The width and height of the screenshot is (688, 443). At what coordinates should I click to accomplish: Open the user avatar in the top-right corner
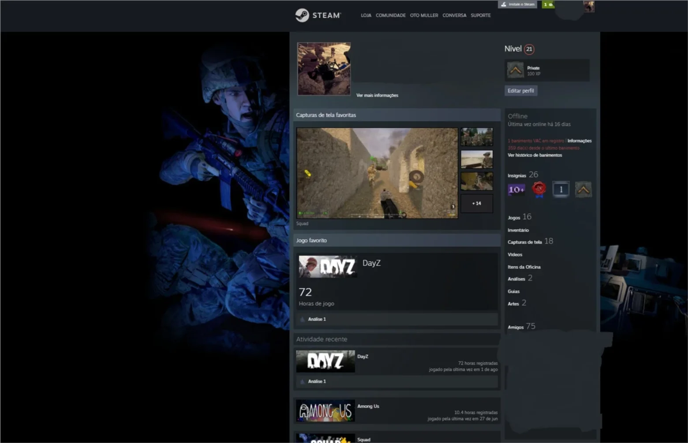tap(588, 6)
